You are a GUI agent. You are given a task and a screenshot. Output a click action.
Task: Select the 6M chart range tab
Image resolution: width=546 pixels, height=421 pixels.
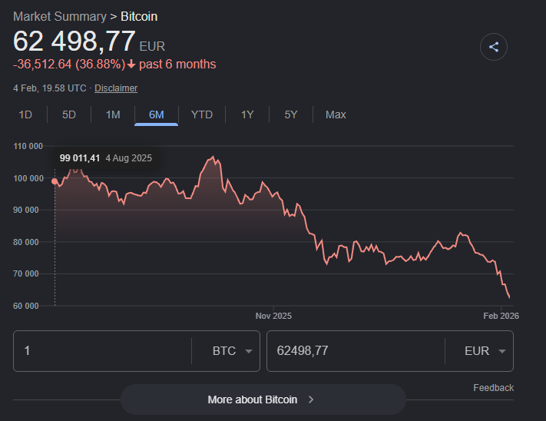pyautogui.click(x=157, y=114)
